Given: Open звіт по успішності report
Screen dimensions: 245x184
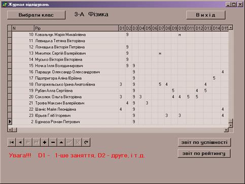Looking at the screenshot, I should pyautogui.click(x=204, y=142).
